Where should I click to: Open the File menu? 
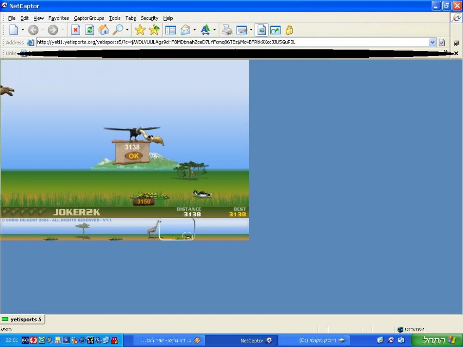click(x=12, y=19)
